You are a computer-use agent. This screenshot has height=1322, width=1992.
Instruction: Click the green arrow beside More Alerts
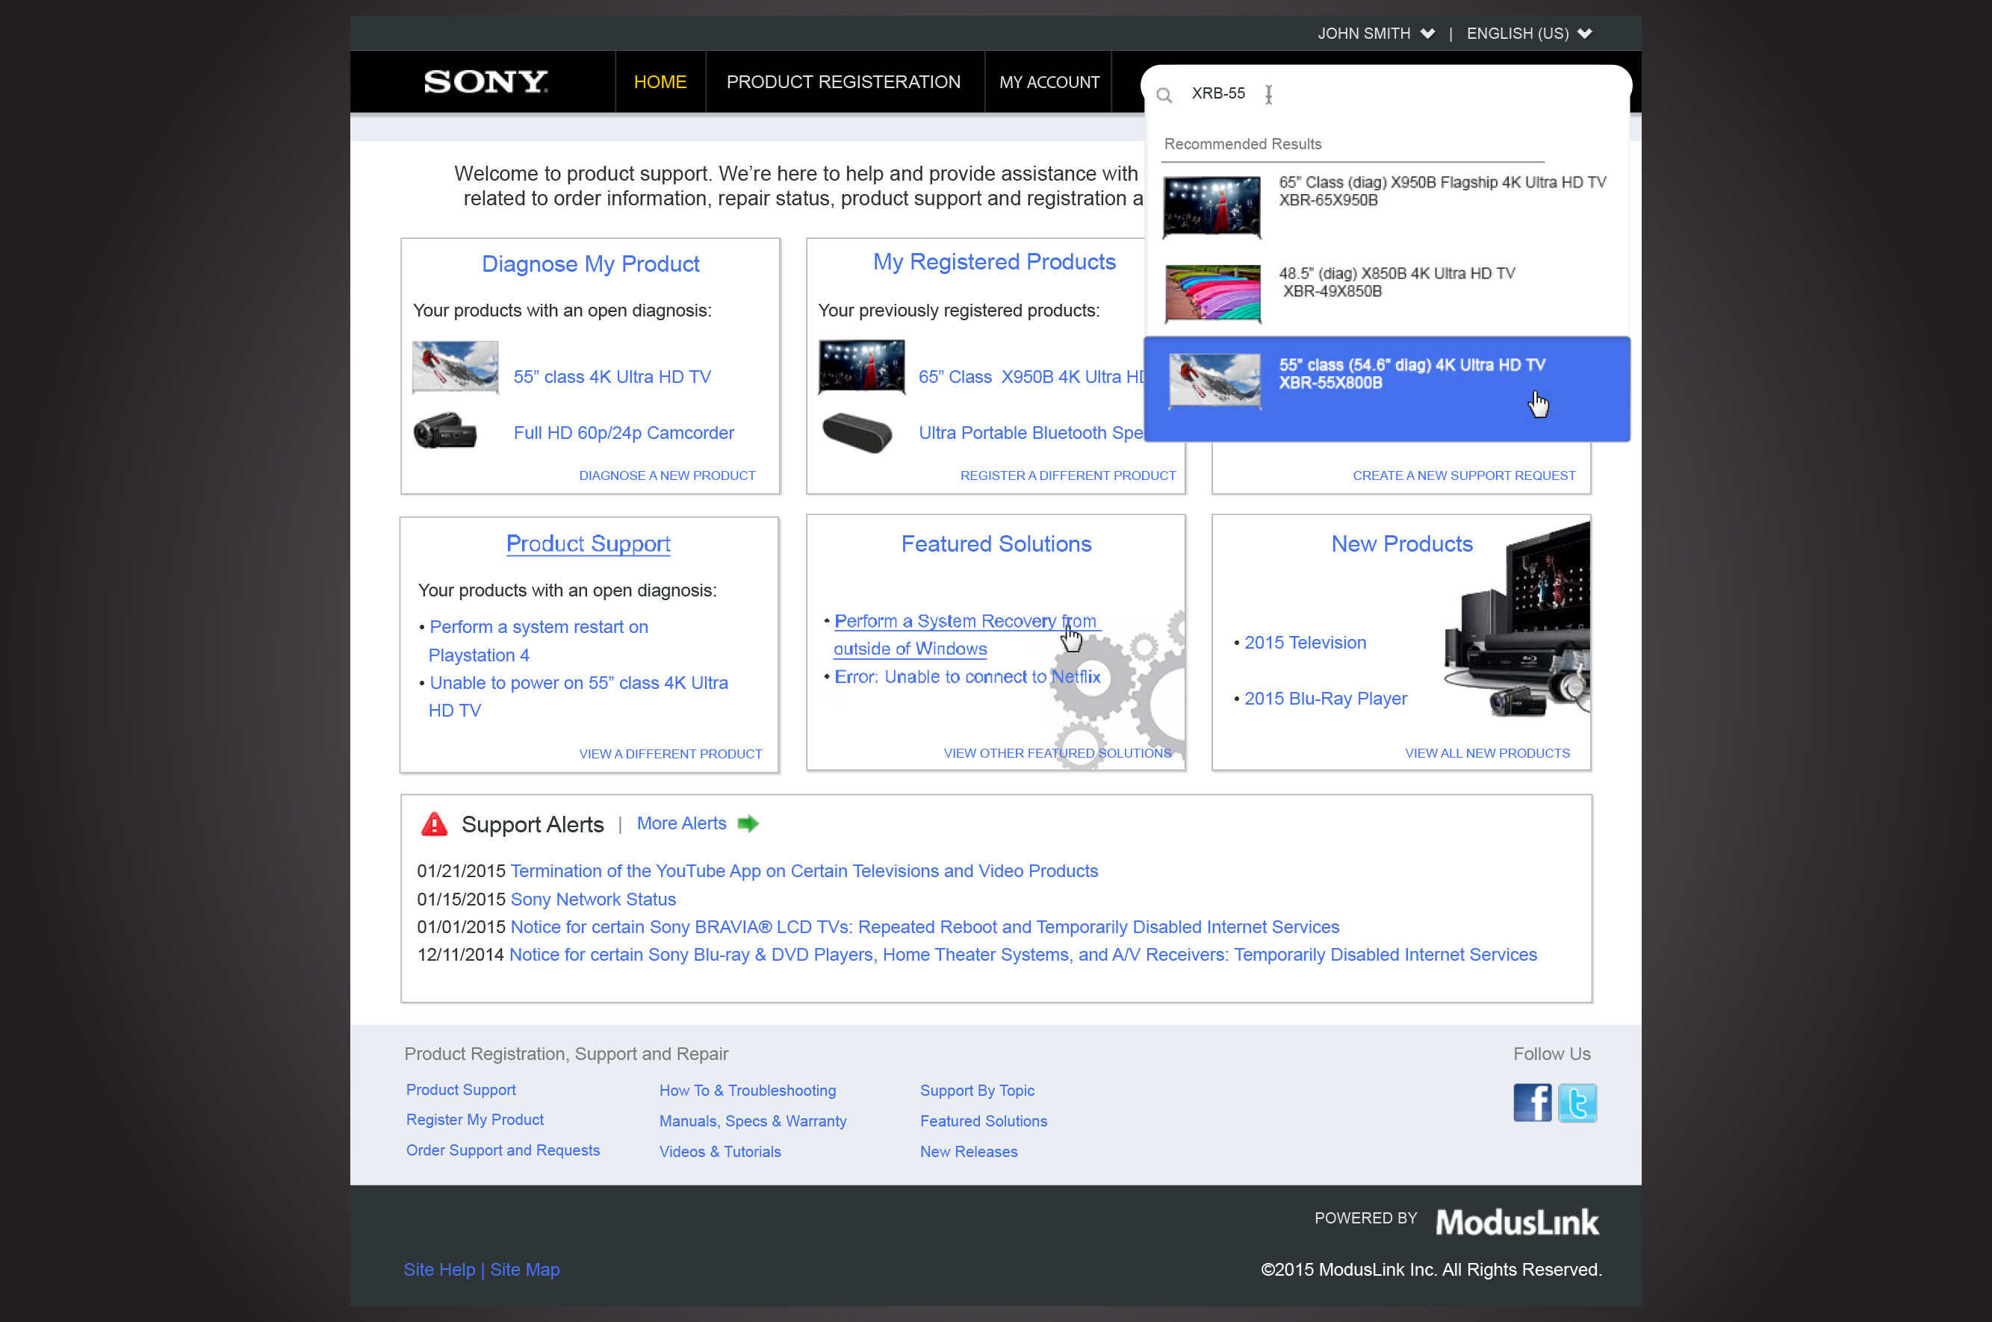748,823
